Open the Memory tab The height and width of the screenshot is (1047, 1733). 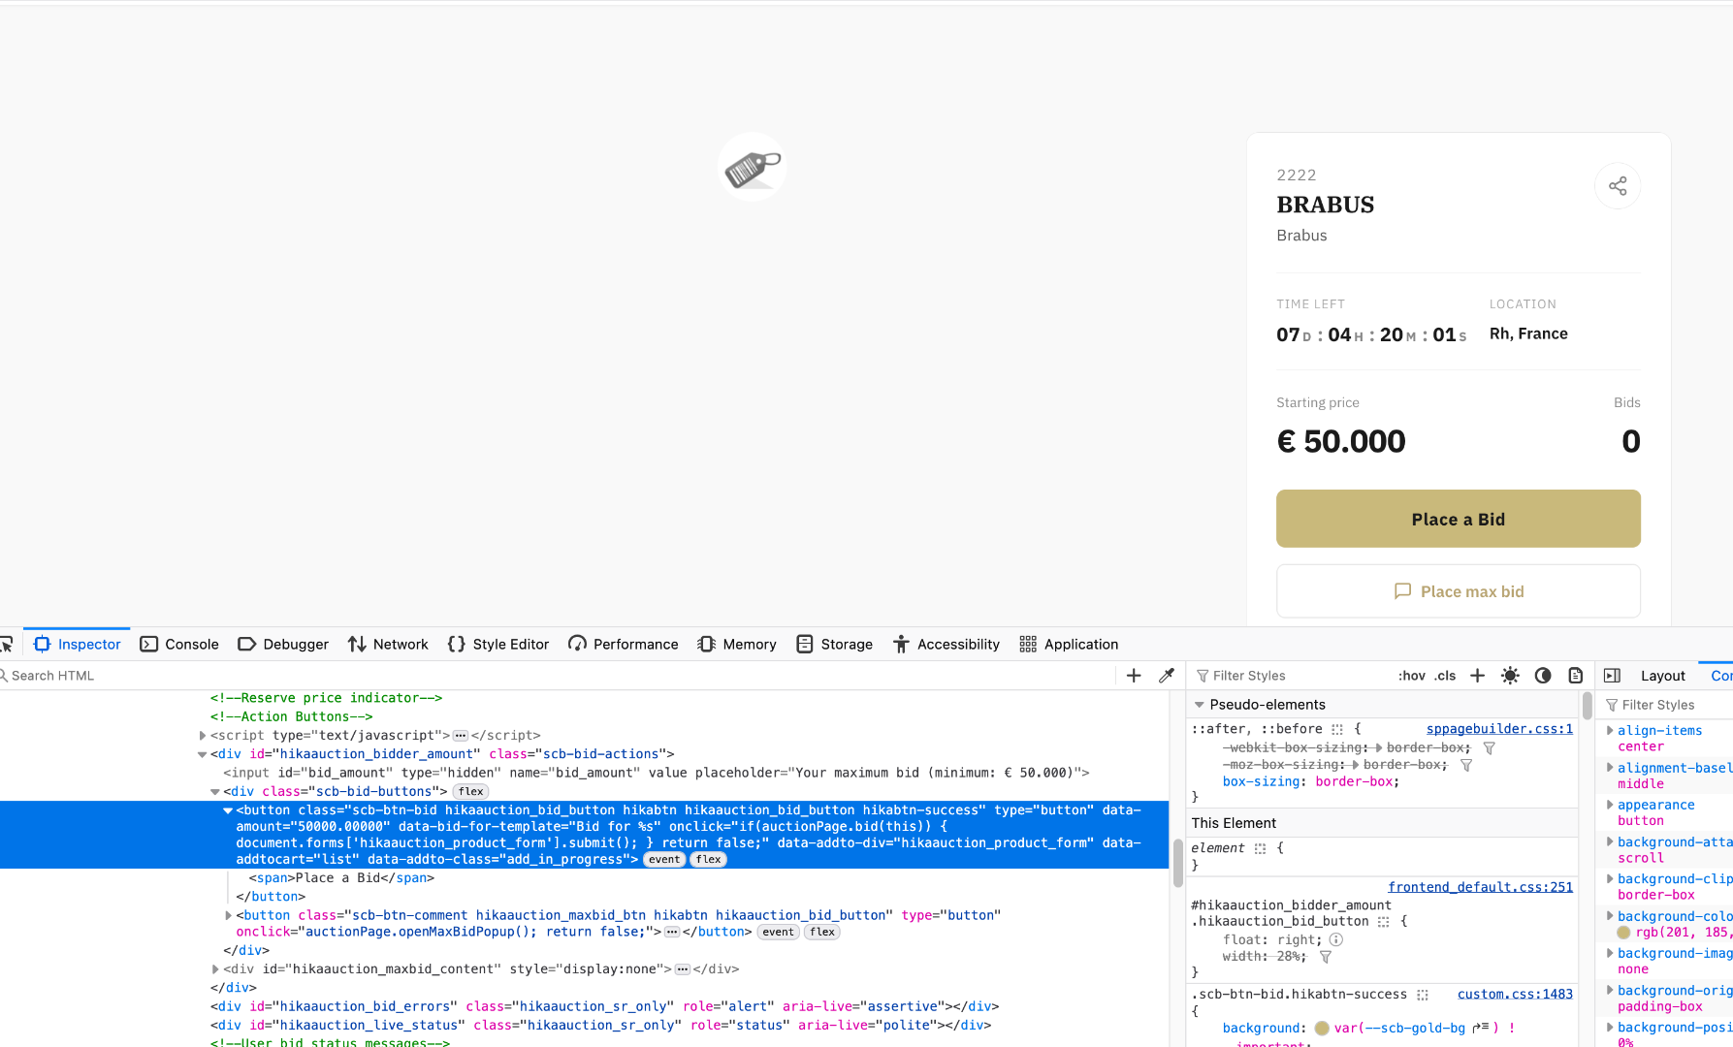tap(737, 645)
